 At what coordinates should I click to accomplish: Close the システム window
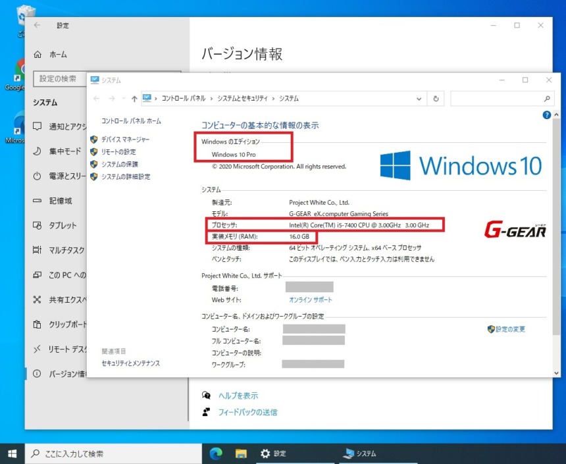[549, 80]
